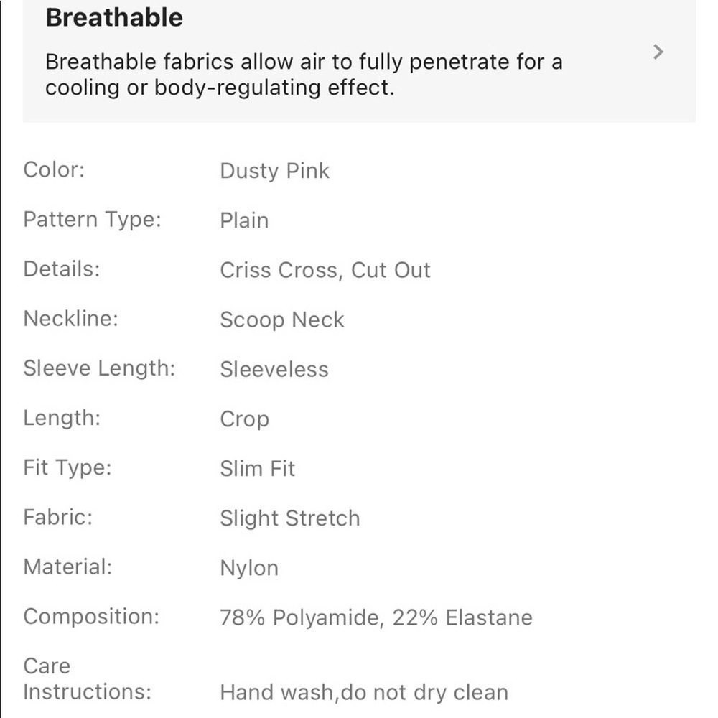718x718 pixels.
Task: Select the Crop length value
Action: [244, 419]
